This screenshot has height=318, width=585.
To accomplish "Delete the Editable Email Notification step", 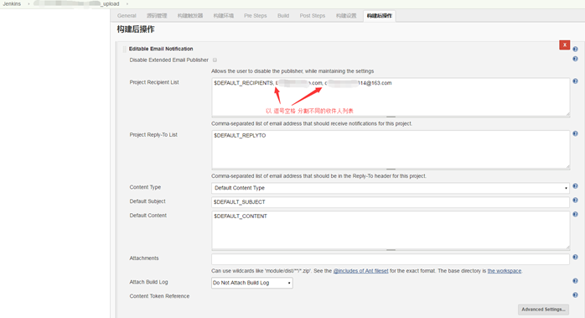I will point(565,44).
